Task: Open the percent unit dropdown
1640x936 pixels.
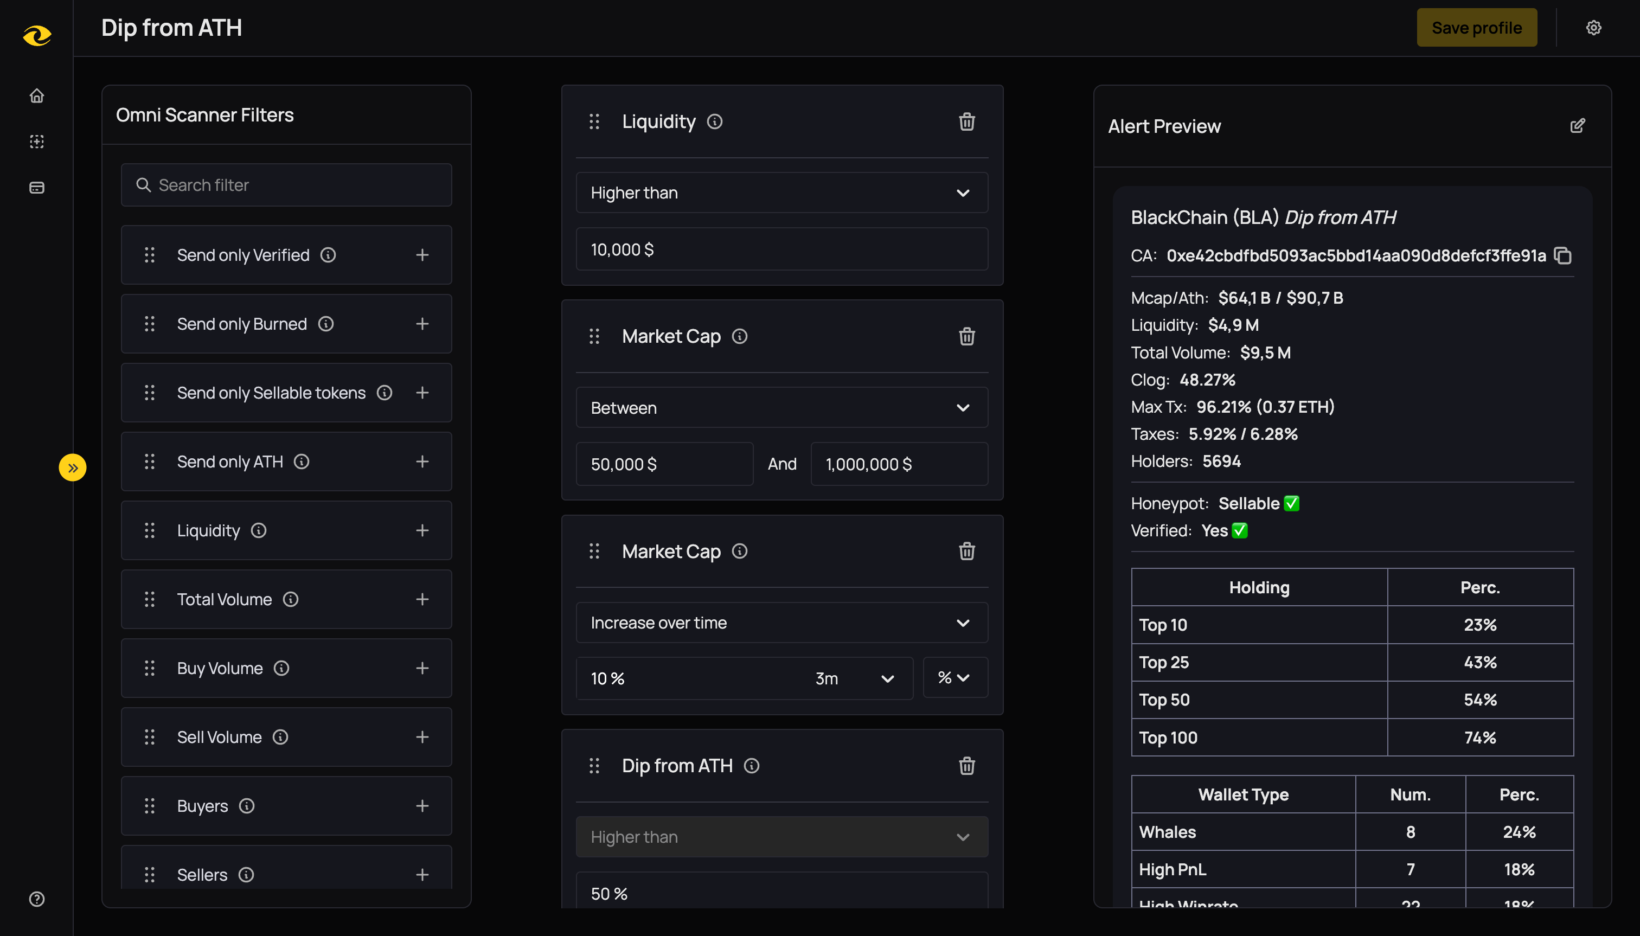Action: point(956,677)
